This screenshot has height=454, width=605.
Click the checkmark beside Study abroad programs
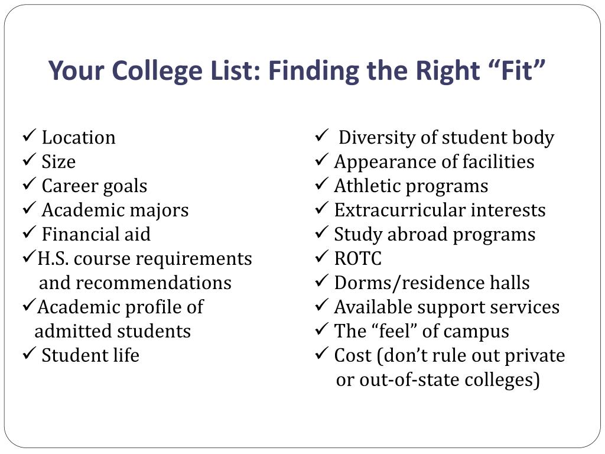coord(321,233)
